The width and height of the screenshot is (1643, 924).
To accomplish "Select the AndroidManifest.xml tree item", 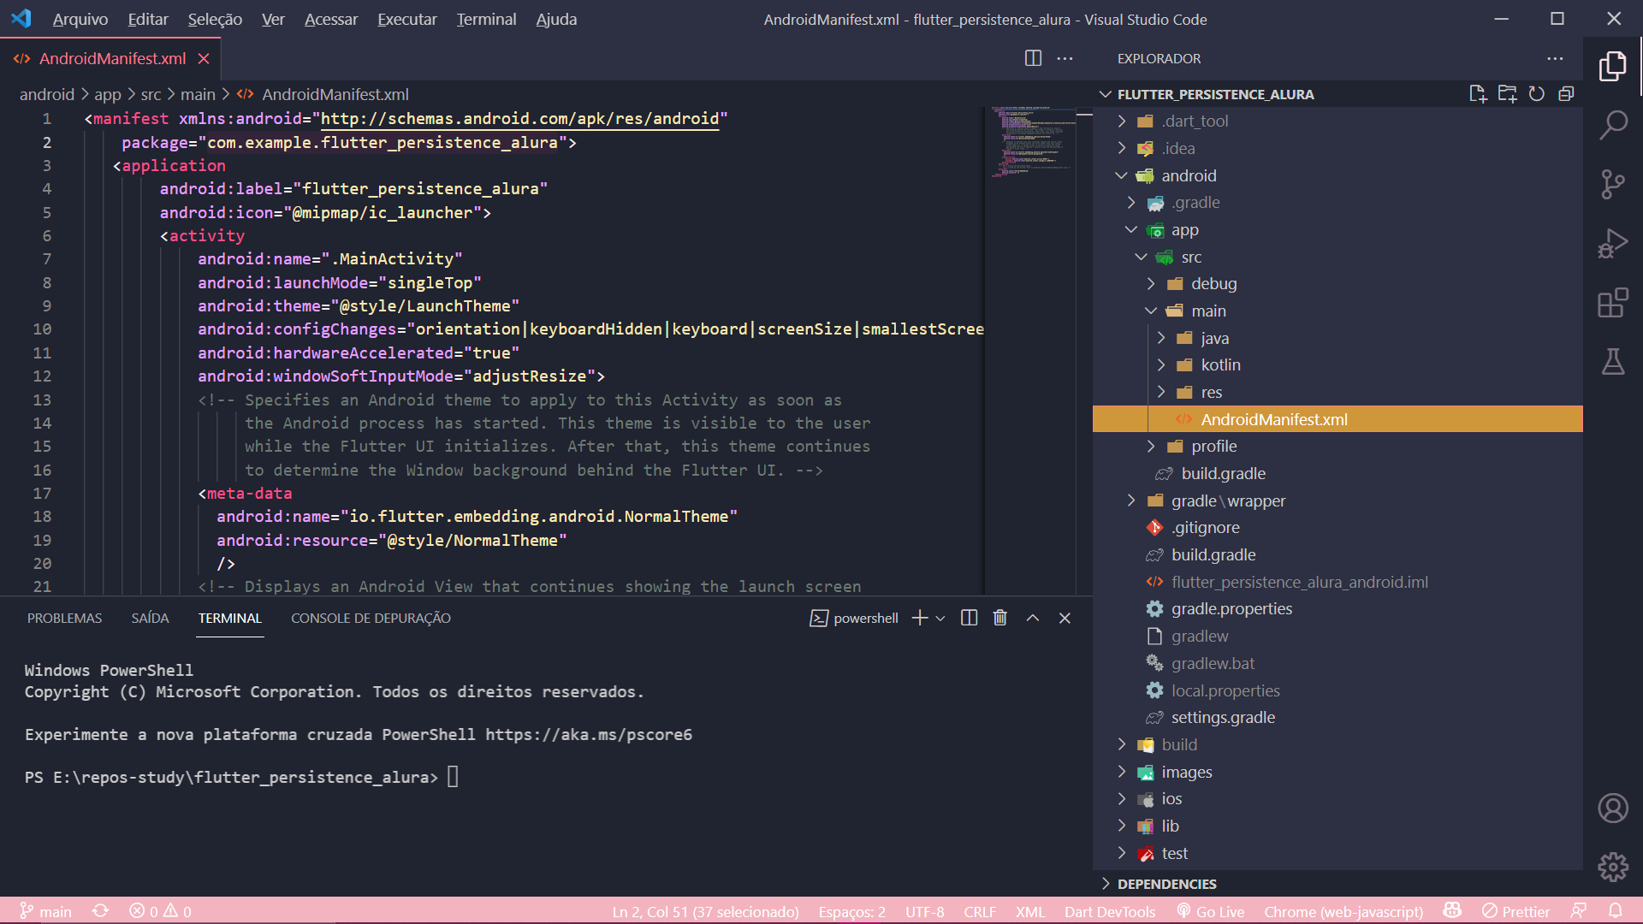I will pos(1272,418).
